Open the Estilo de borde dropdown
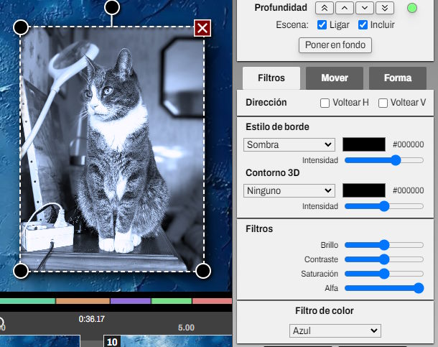The width and height of the screenshot is (438, 347). pyautogui.click(x=289, y=144)
